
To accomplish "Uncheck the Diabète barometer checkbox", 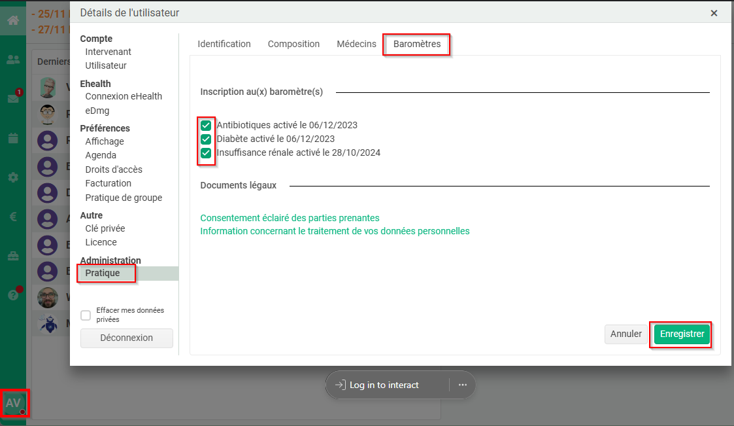I will pyautogui.click(x=206, y=139).
